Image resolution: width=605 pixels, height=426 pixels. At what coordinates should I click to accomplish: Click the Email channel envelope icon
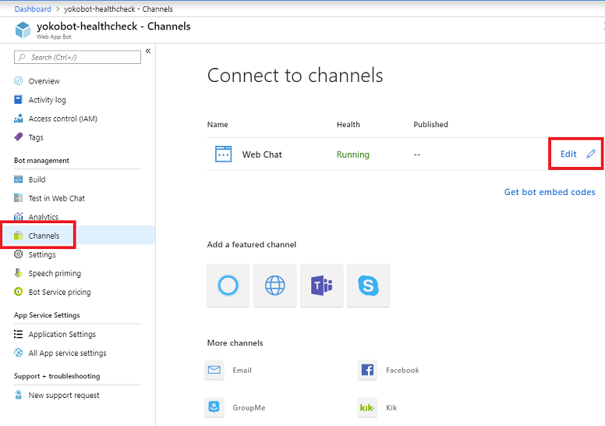(x=214, y=370)
